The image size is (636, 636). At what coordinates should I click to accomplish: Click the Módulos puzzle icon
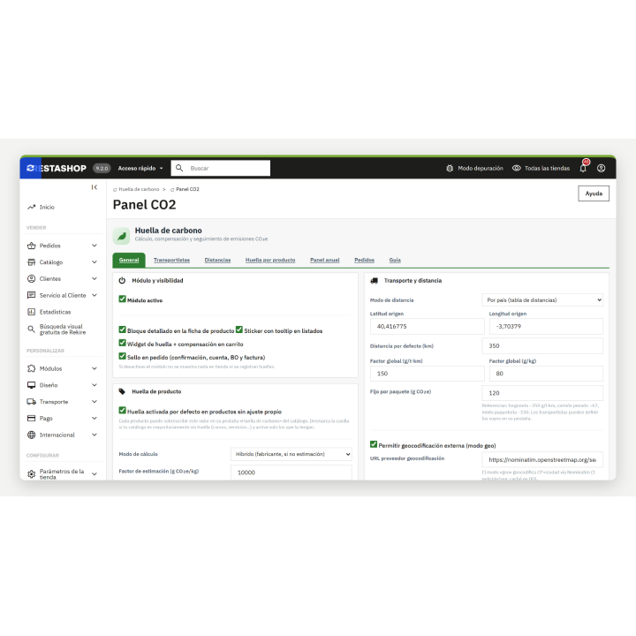pyautogui.click(x=31, y=368)
